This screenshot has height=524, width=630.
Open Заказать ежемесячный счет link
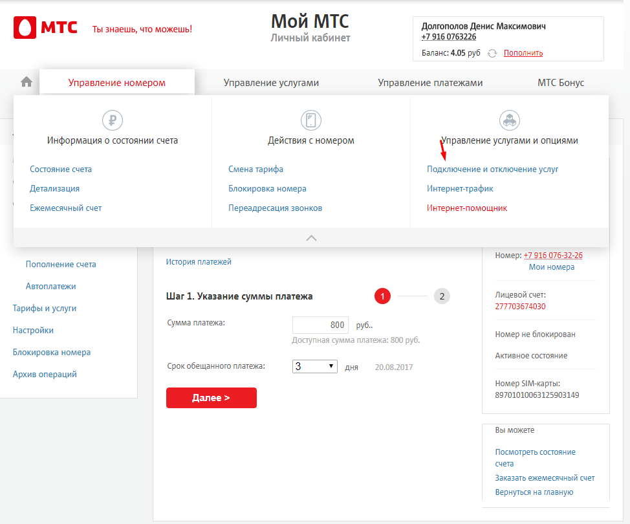(x=545, y=478)
